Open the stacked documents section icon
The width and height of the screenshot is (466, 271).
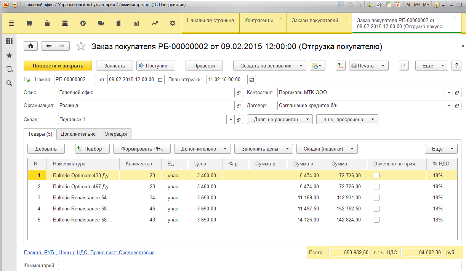click(119, 23)
